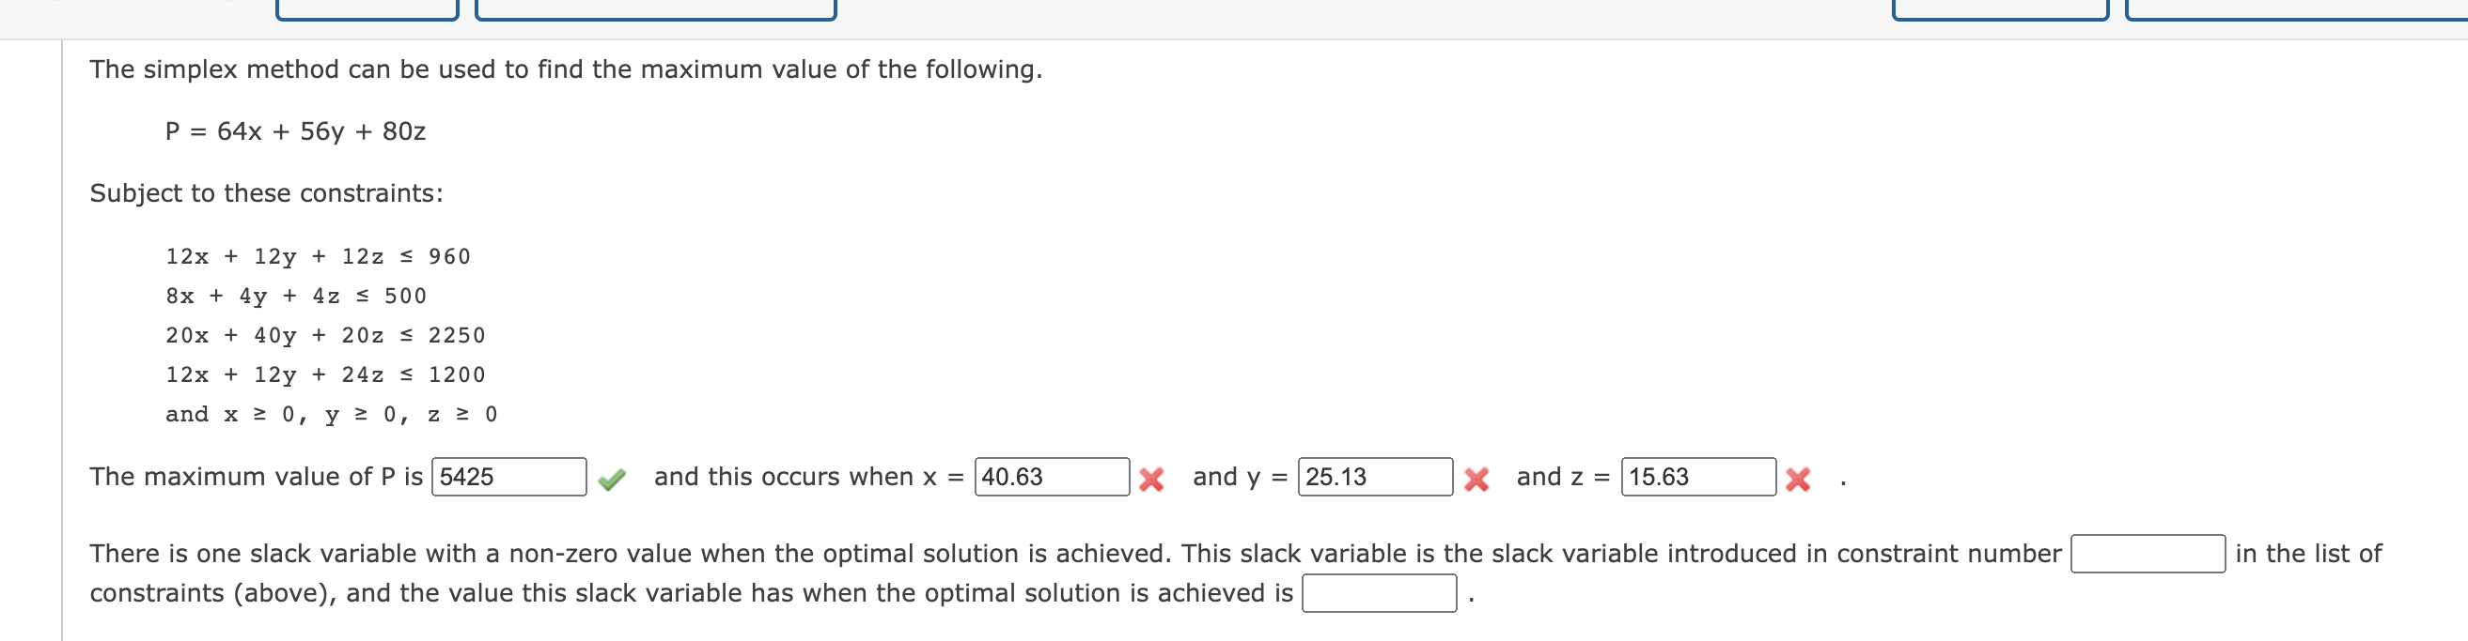Image resolution: width=2468 pixels, height=641 pixels.
Task: Select the y value answer box
Action: (1375, 476)
